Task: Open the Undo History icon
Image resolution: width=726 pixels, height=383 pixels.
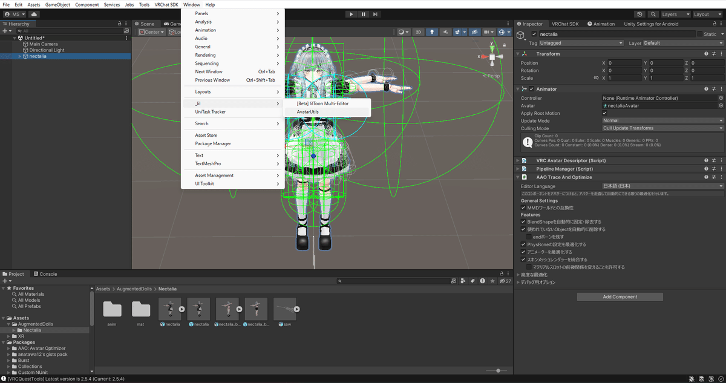Action: click(x=640, y=14)
